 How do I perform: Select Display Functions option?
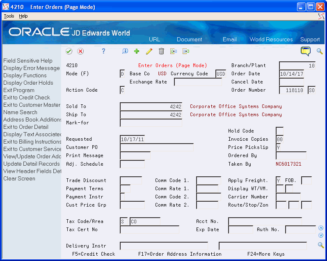25,76
